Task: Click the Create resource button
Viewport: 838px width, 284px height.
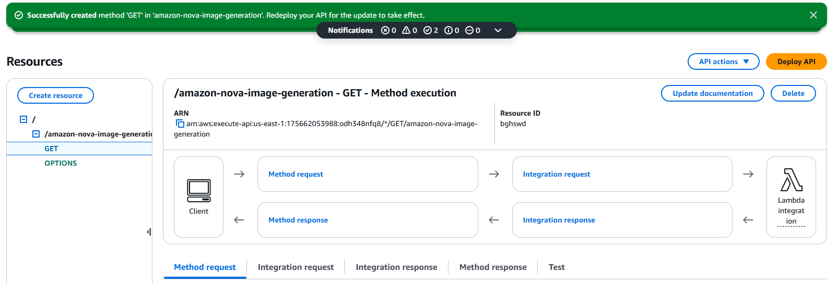Action: pos(55,95)
